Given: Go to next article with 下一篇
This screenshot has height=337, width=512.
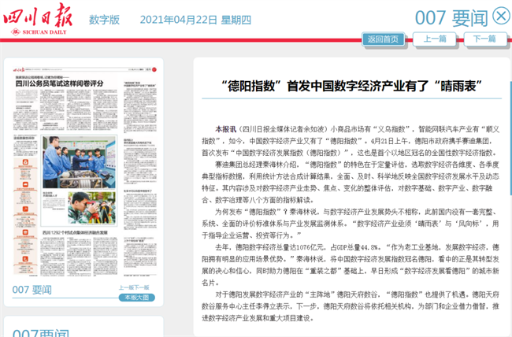Looking at the screenshot, I should click(485, 39).
